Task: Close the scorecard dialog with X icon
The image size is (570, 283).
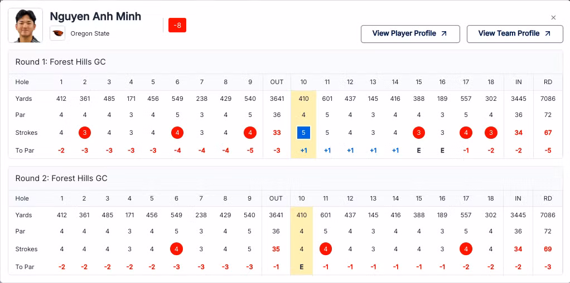Action: click(553, 18)
